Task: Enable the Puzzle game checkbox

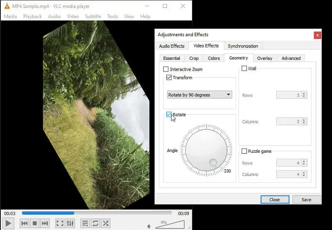Action: coord(244,151)
